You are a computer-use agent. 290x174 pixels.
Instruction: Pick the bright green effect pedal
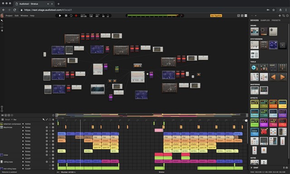pyautogui.click(x=255, y=123)
